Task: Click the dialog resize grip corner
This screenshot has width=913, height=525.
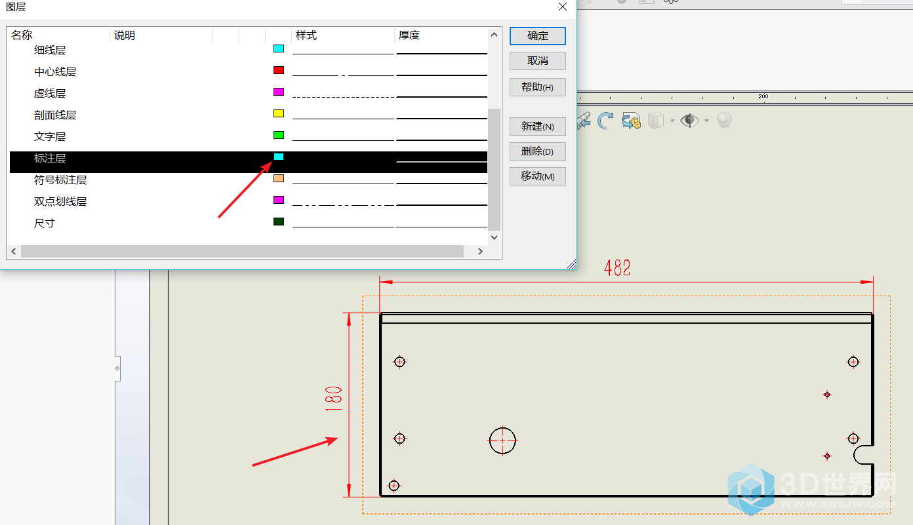Action: [x=572, y=264]
